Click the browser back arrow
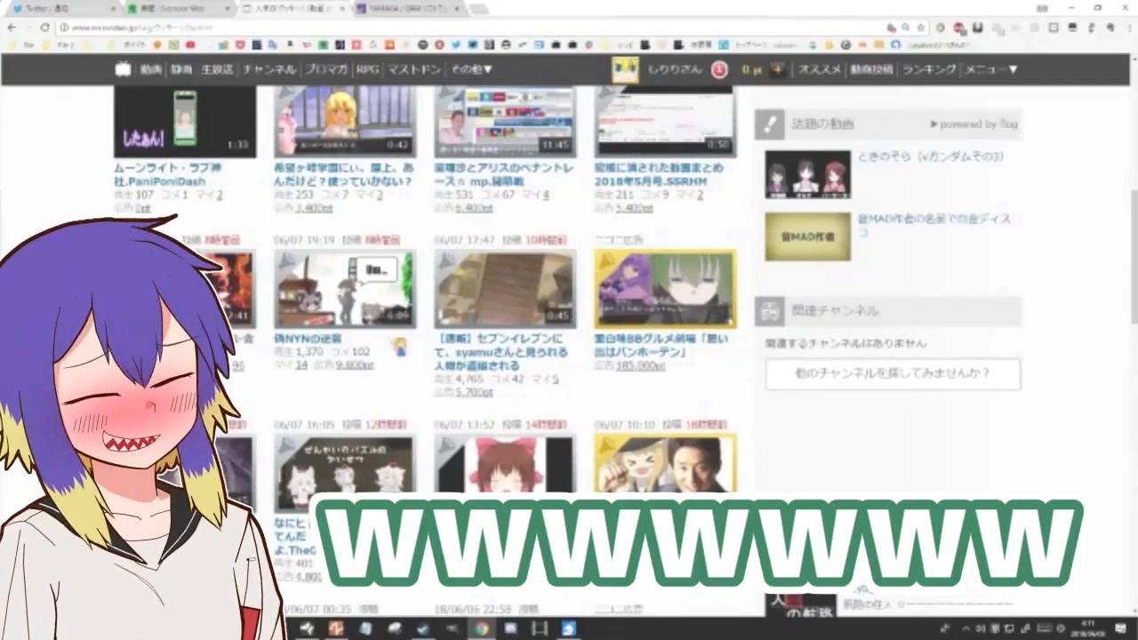 tap(12, 28)
